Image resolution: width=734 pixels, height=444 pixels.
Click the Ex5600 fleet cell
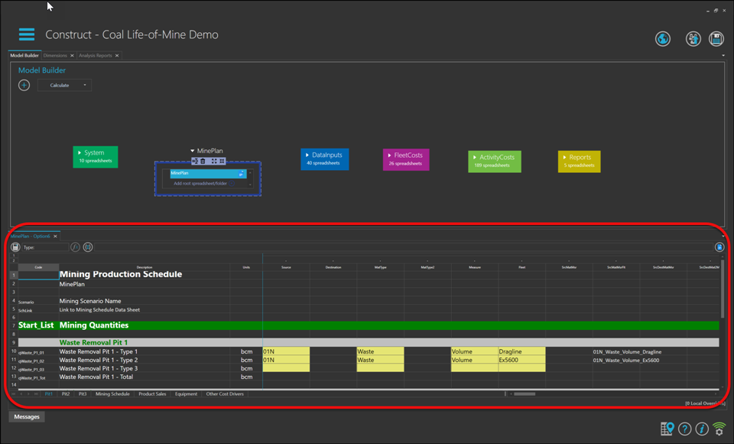point(521,360)
